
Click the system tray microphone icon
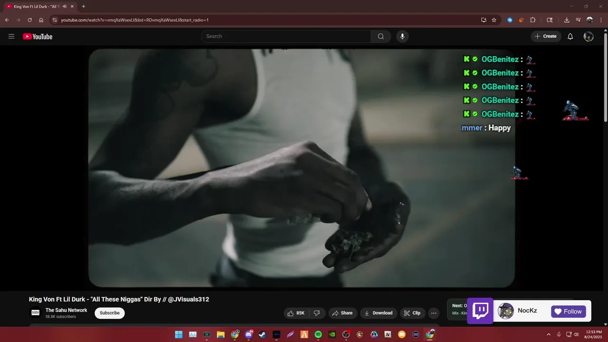tap(559, 334)
